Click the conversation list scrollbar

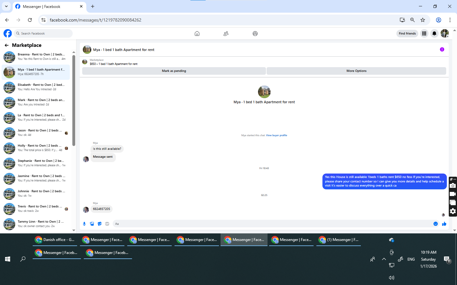coord(74,100)
